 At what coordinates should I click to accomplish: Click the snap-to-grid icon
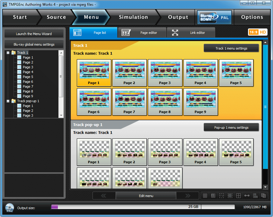(x=213, y=196)
